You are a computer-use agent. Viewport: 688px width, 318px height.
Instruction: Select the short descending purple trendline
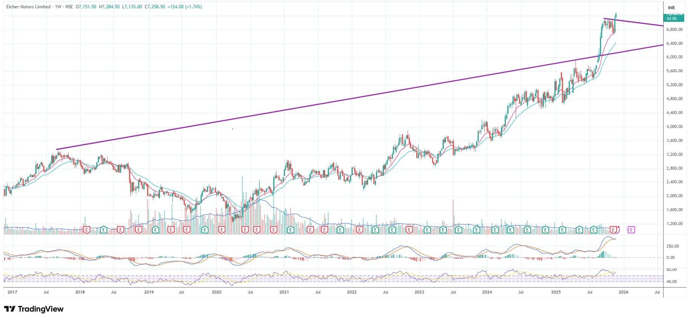tap(640, 23)
